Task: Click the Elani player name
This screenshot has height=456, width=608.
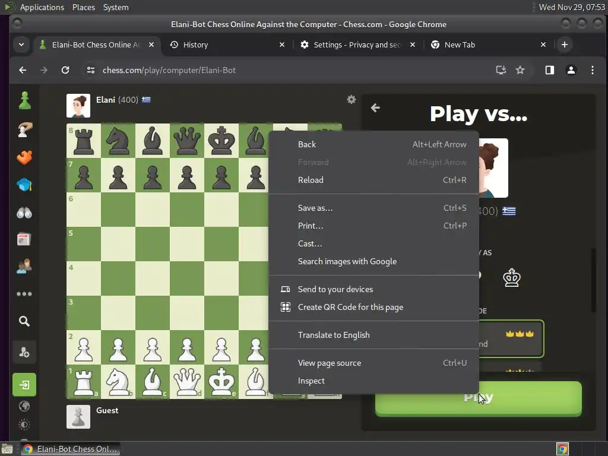Action: [106, 100]
